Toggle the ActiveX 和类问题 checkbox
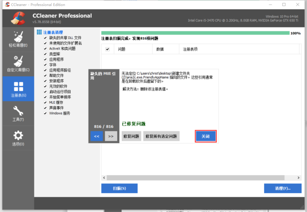 (45, 49)
